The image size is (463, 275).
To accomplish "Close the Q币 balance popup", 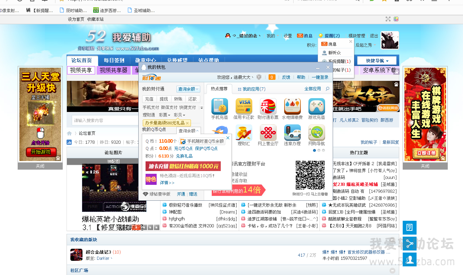I will pyautogui.click(x=228, y=138).
